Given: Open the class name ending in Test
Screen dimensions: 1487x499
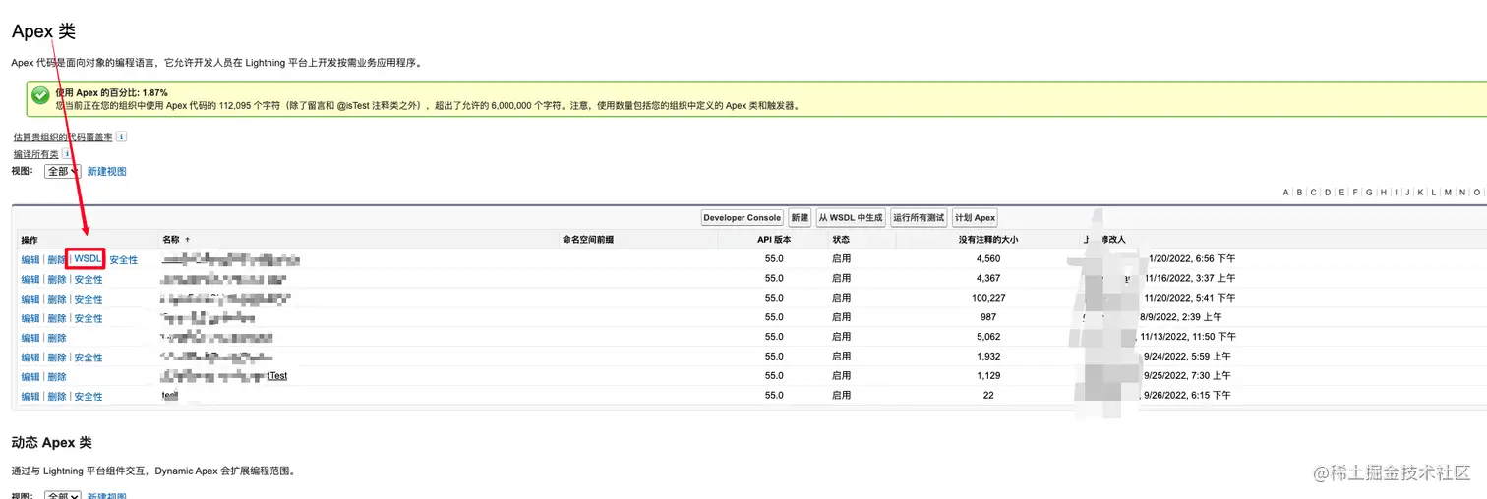Looking at the screenshot, I should pos(225,376).
